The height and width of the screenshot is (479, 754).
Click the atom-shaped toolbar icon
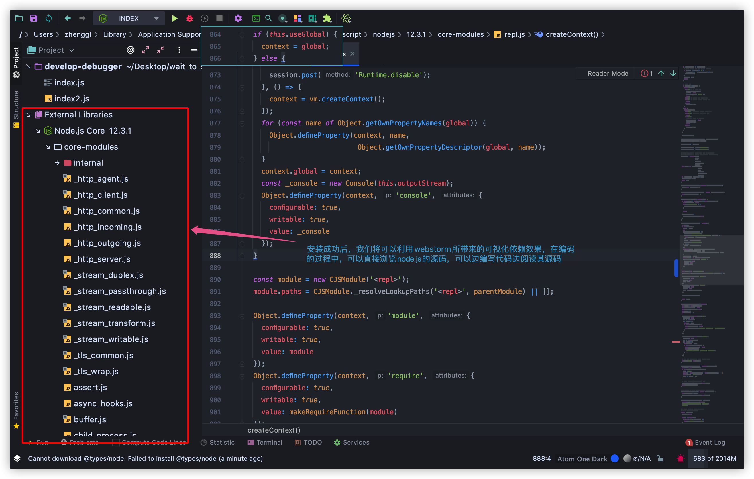[346, 18]
